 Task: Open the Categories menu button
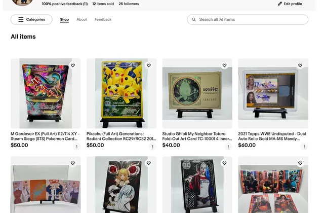31,19
